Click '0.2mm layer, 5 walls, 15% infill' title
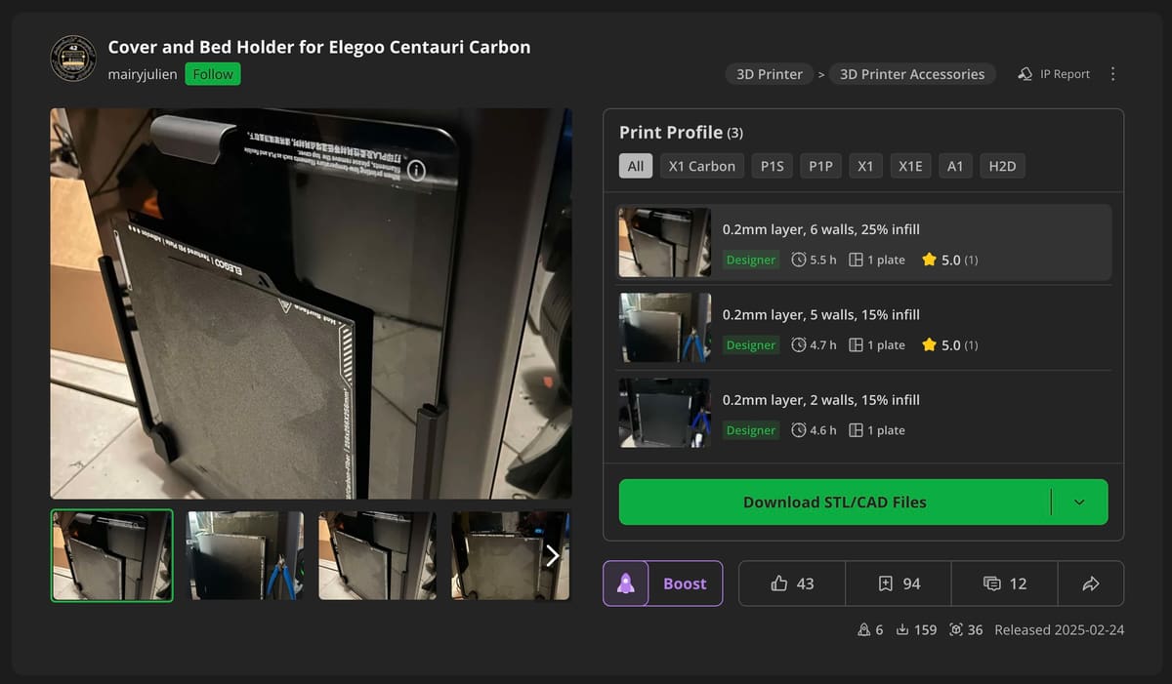 [x=821, y=314]
